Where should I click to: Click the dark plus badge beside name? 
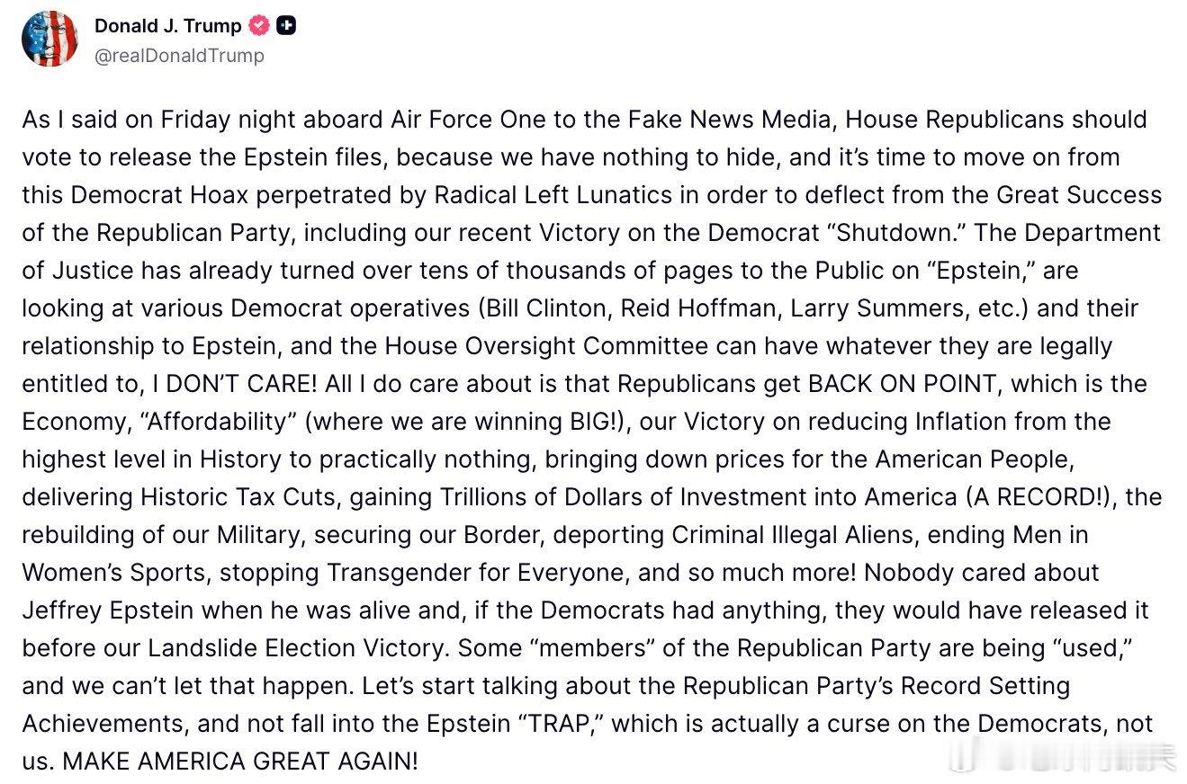[x=287, y=26]
